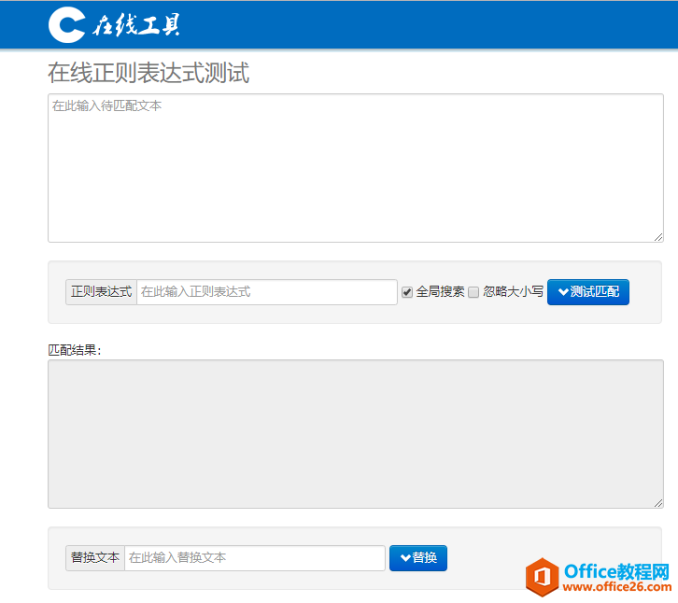
Task: Click inside the 待匹配文本 textarea
Action: click(356, 168)
